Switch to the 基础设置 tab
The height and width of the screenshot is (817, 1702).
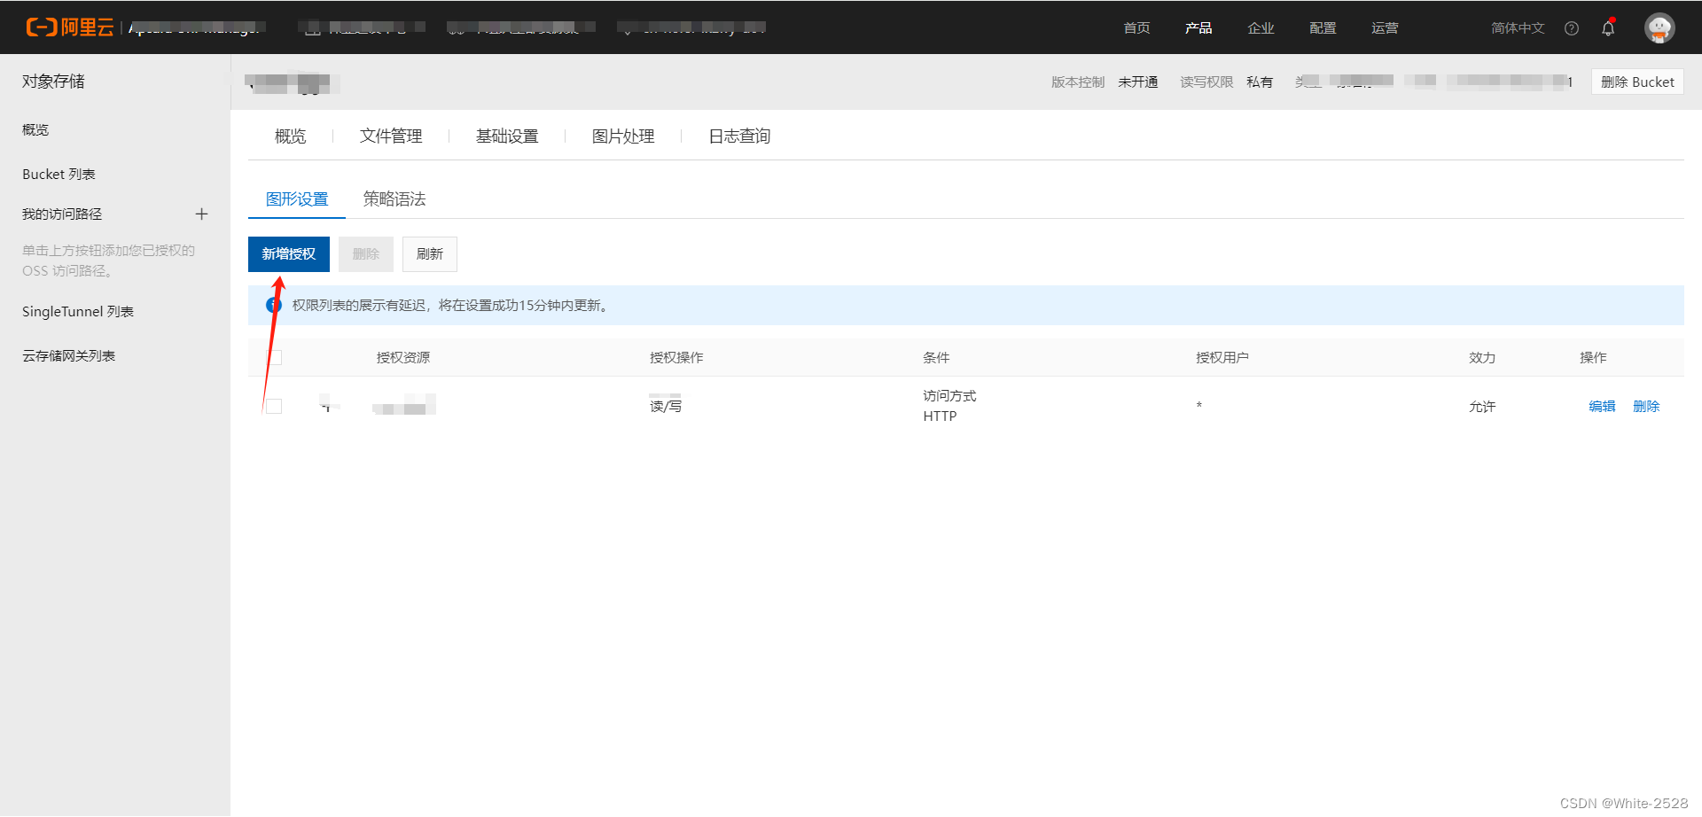click(507, 136)
